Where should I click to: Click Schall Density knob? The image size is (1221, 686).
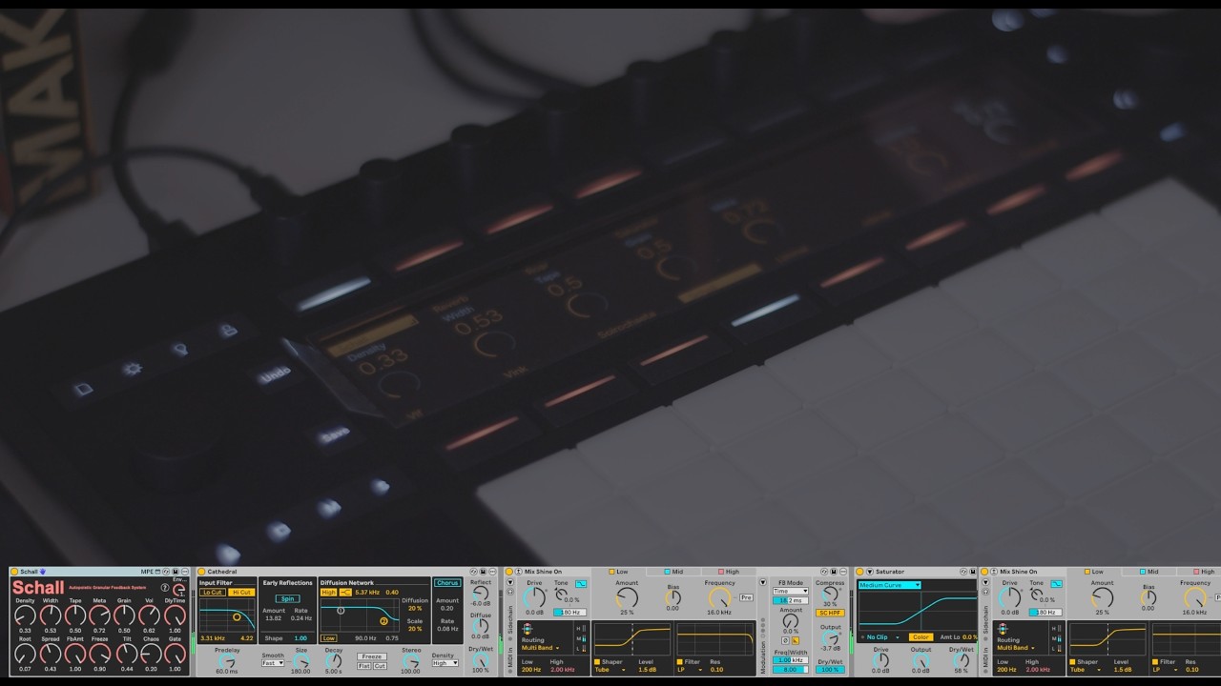pyautogui.click(x=25, y=615)
